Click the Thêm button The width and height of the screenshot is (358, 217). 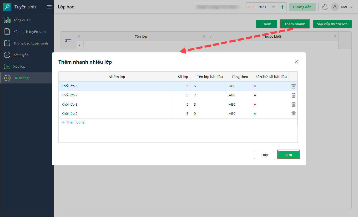click(x=266, y=24)
